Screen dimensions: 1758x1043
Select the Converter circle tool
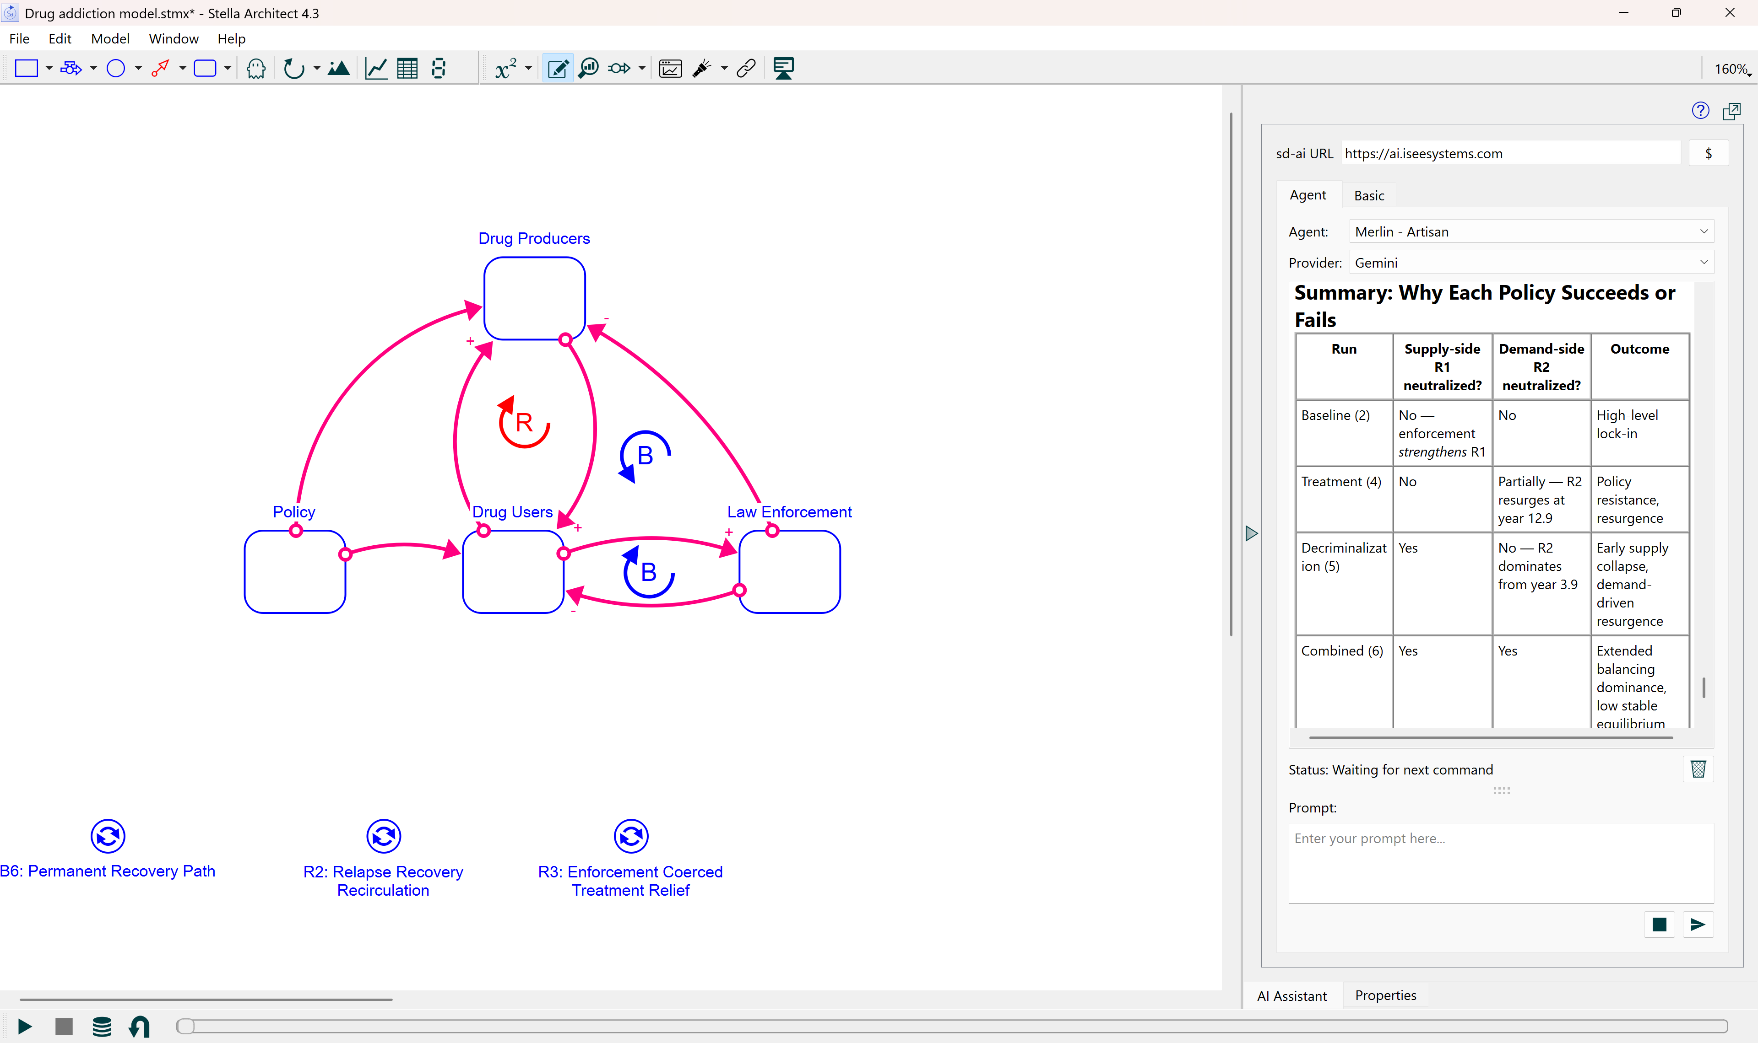point(115,68)
